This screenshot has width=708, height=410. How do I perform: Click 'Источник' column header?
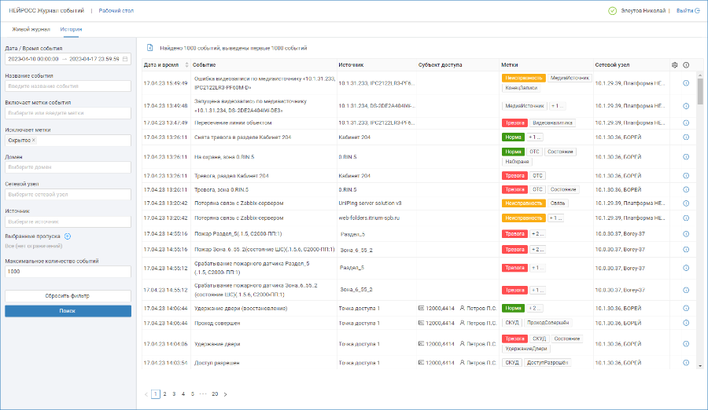tap(352, 65)
